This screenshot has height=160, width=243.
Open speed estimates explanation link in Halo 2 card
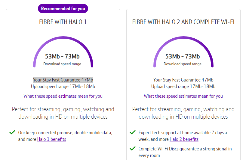[183, 96]
